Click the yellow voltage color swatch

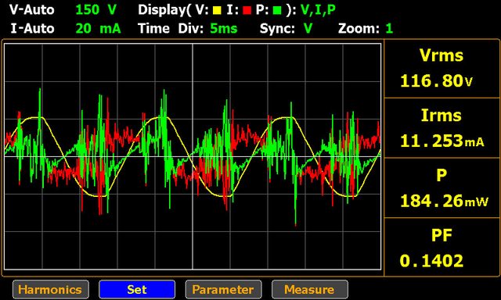click(217, 10)
